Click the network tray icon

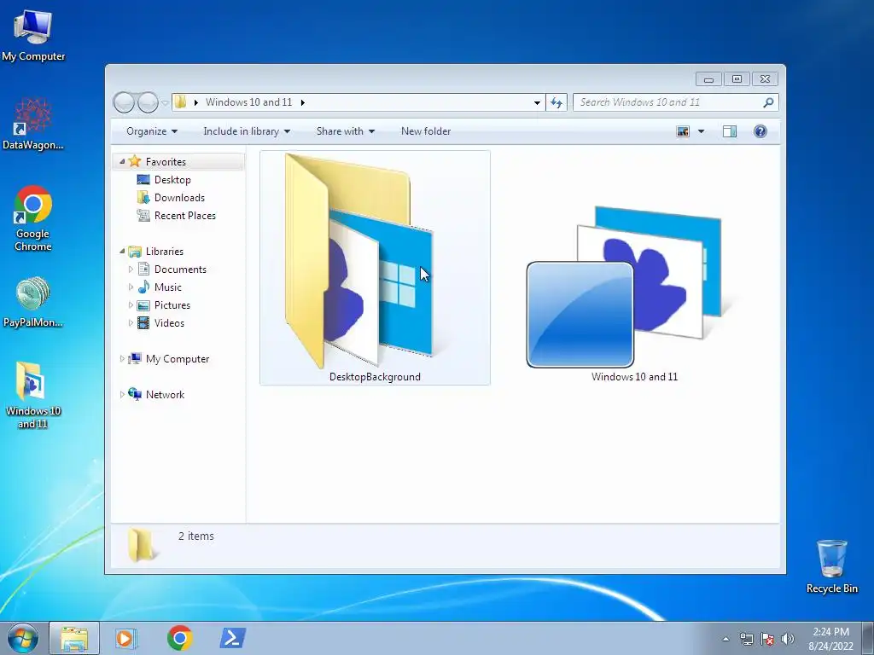(746, 639)
